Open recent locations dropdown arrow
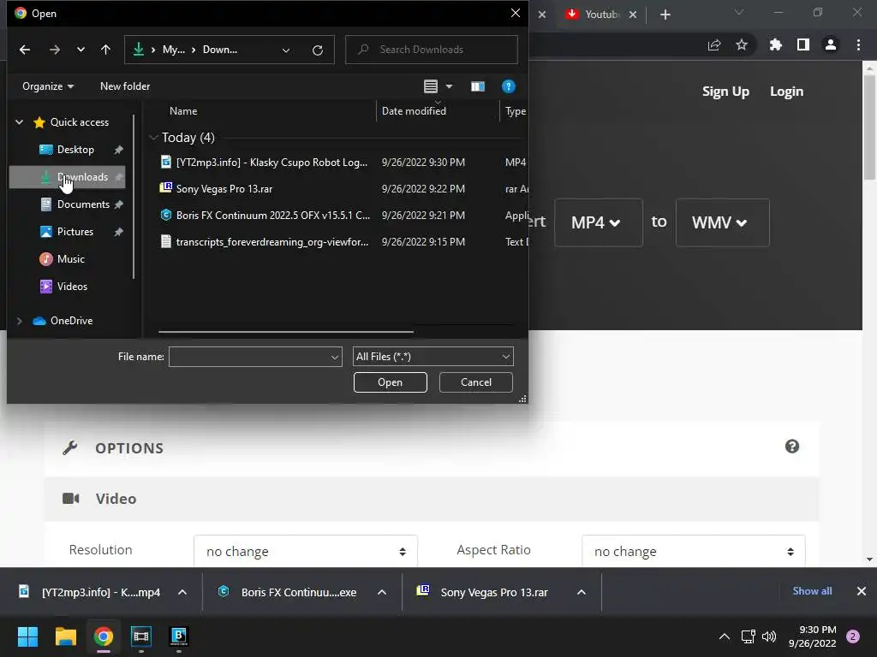This screenshot has height=657, width=877. click(81, 50)
